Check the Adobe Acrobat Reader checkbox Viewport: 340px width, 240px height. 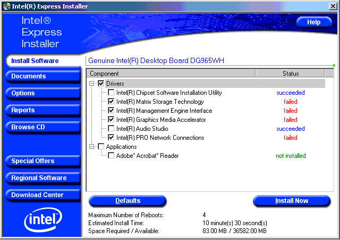111,156
